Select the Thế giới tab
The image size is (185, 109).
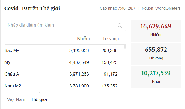point(39,99)
